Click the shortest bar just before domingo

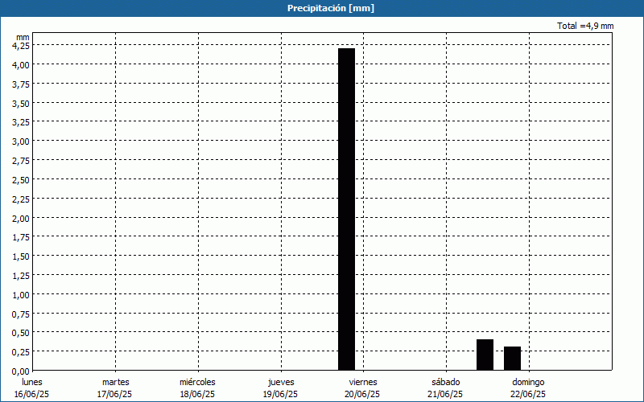512,359
